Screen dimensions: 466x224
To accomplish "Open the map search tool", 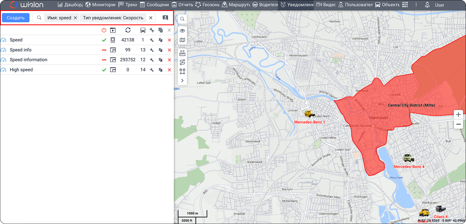I will point(182,19).
